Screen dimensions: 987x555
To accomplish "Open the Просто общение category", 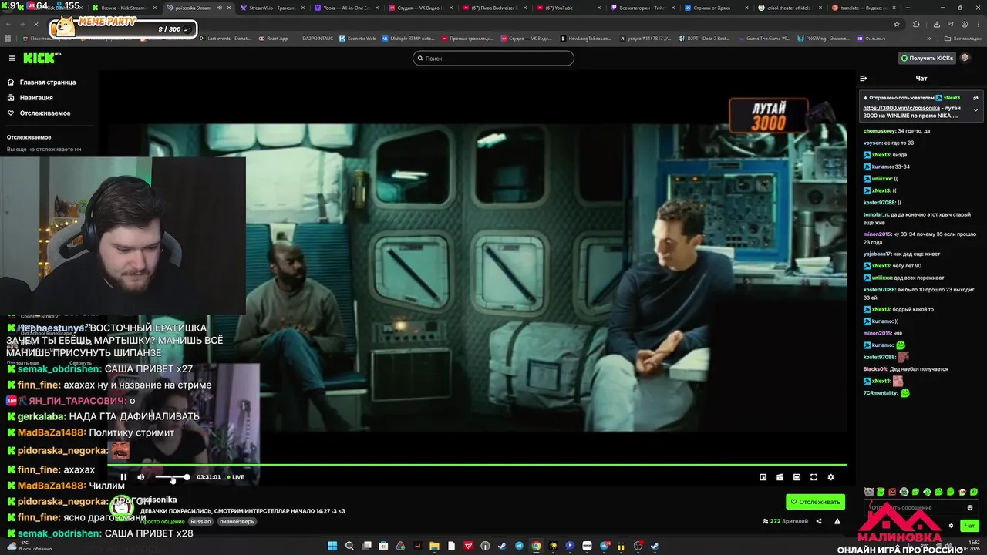I will point(163,522).
